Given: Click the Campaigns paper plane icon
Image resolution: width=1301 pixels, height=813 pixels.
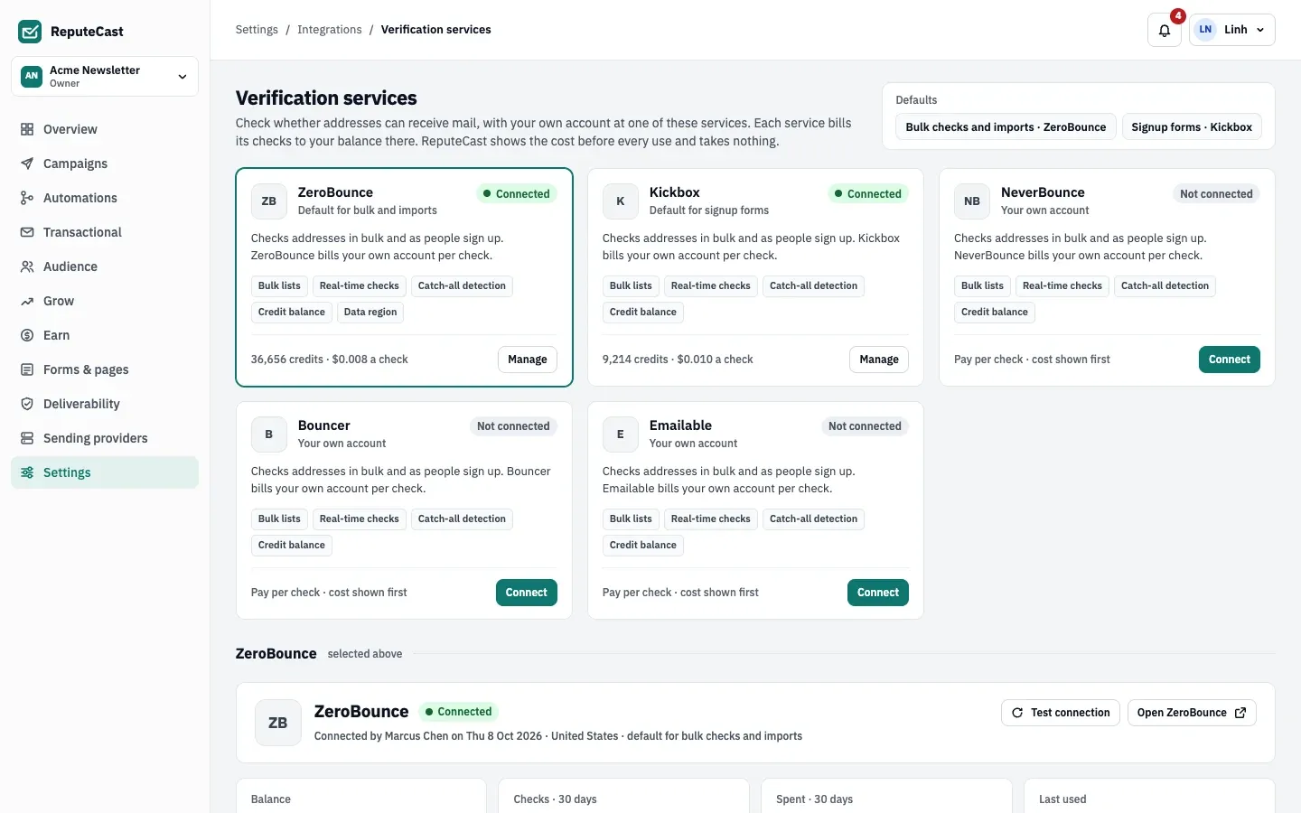Looking at the screenshot, I should pyautogui.click(x=27, y=164).
